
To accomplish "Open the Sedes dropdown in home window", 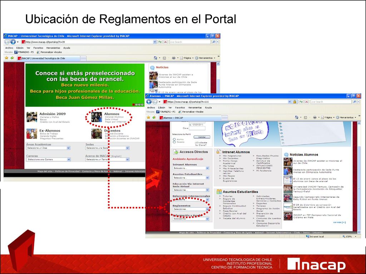I will pyautogui.click(x=107, y=148).
